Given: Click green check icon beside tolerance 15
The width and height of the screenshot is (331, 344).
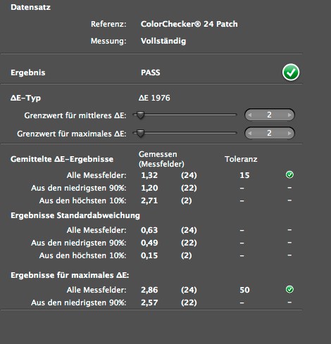Looking at the screenshot, I should pos(289,174).
